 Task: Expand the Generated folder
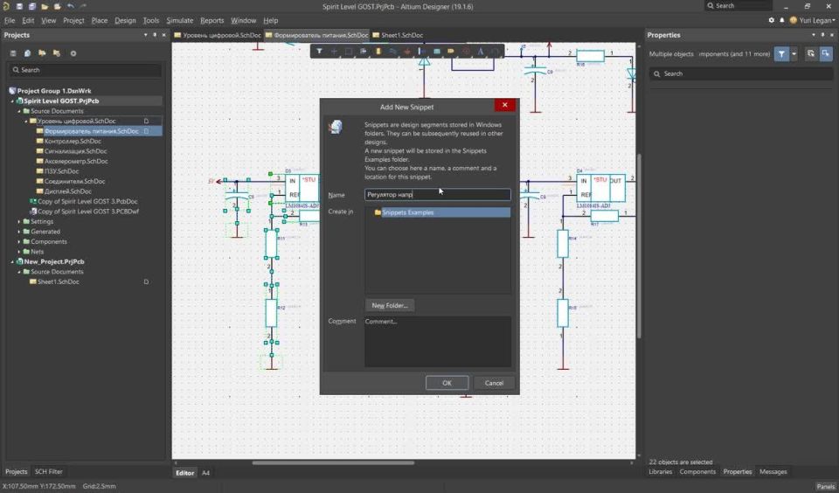19,232
